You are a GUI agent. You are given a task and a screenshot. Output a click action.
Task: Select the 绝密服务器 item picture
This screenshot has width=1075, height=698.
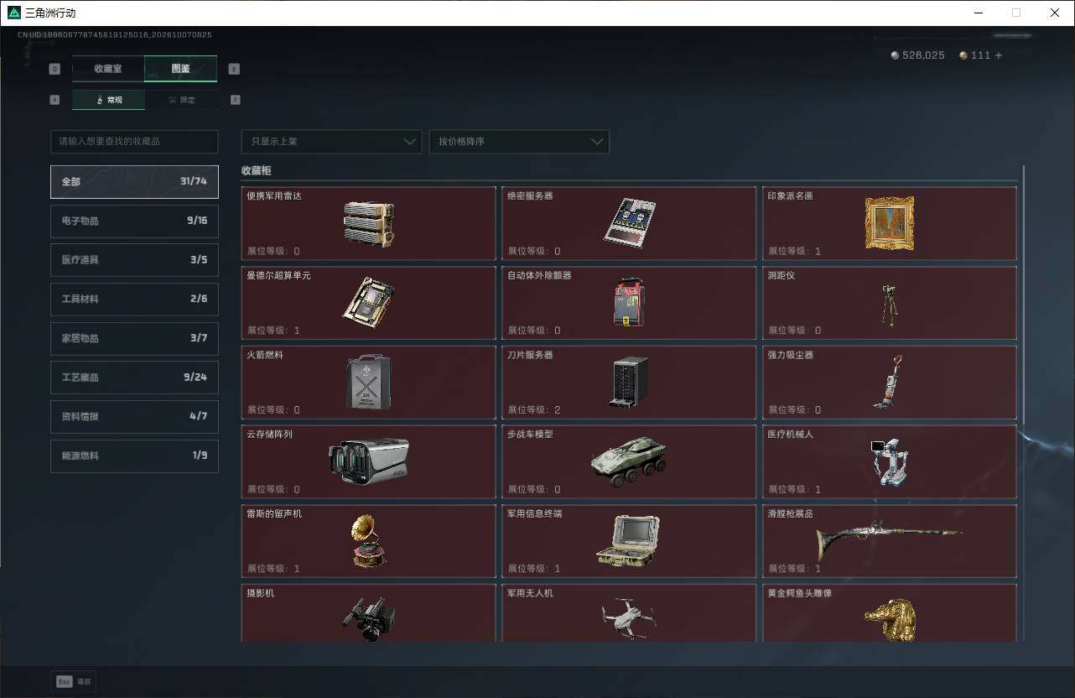[x=629, y=222]
